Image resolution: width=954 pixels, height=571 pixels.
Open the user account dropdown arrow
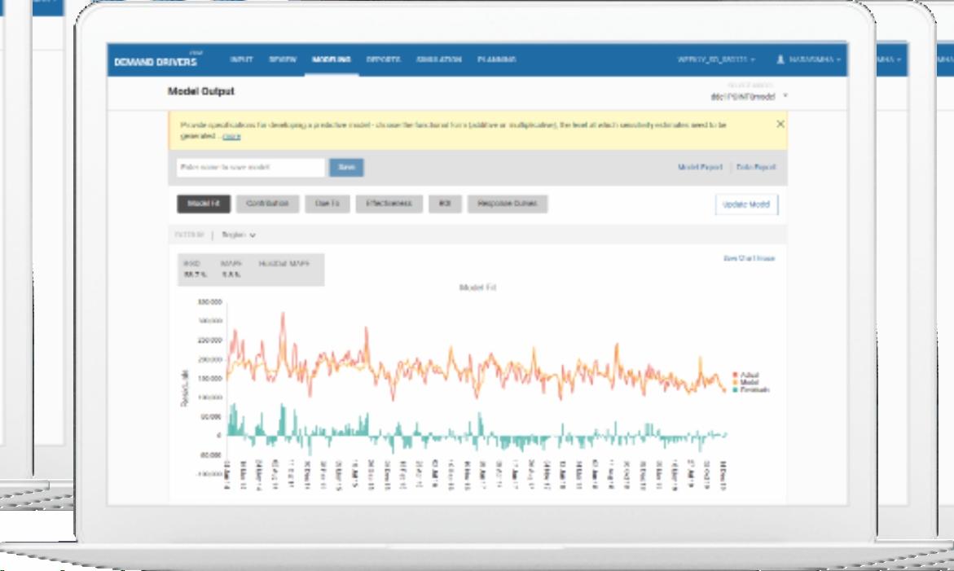click(x=838, y=59)
